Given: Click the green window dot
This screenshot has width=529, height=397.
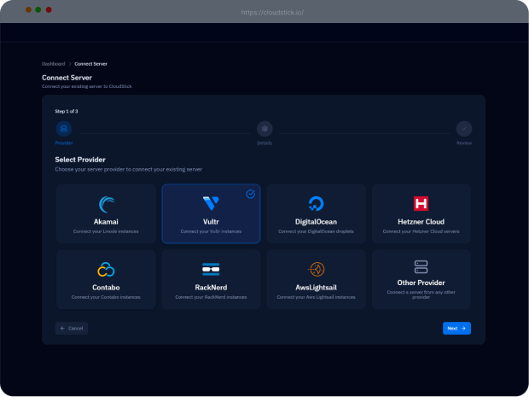Looking at the screenshot, I should tap(38, 9).
